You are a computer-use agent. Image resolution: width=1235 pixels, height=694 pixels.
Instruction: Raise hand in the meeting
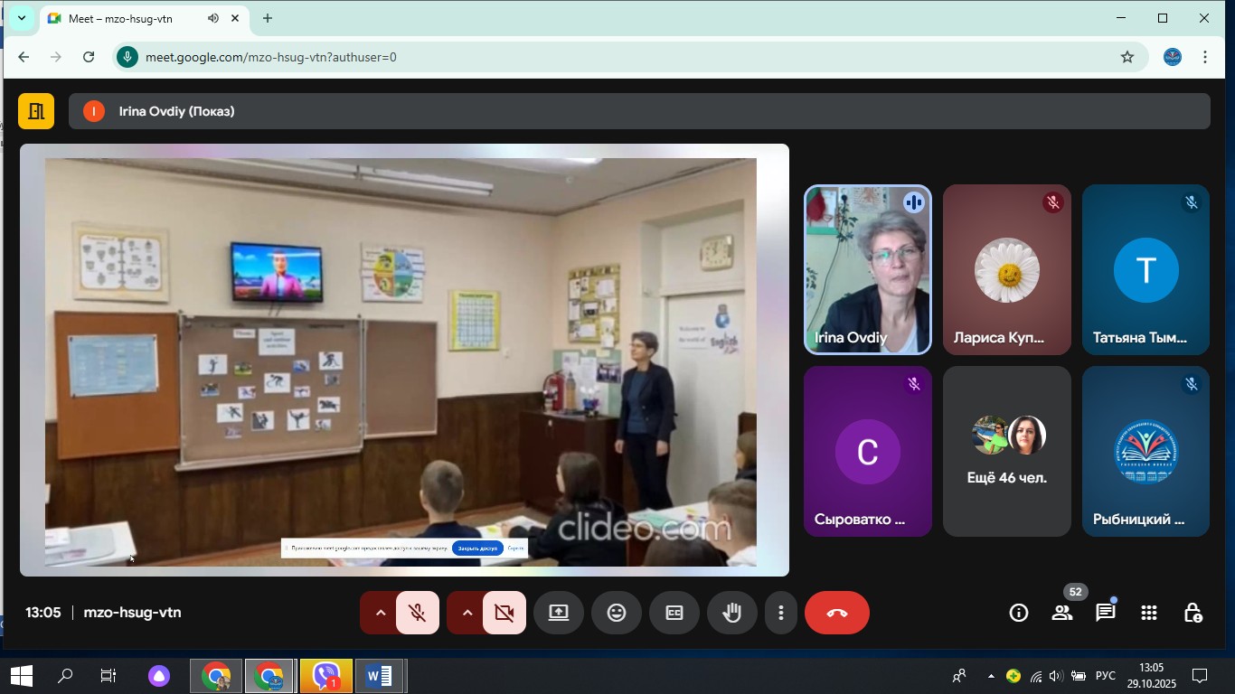[x=732, y=613]
